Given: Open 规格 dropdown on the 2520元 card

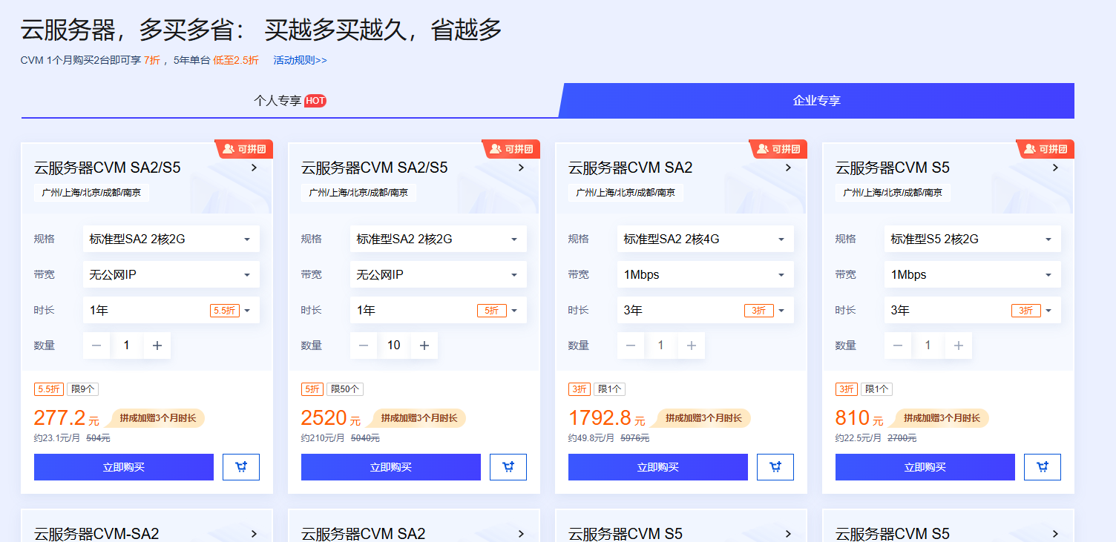Looking at the screenshot, I should point(439,239).
